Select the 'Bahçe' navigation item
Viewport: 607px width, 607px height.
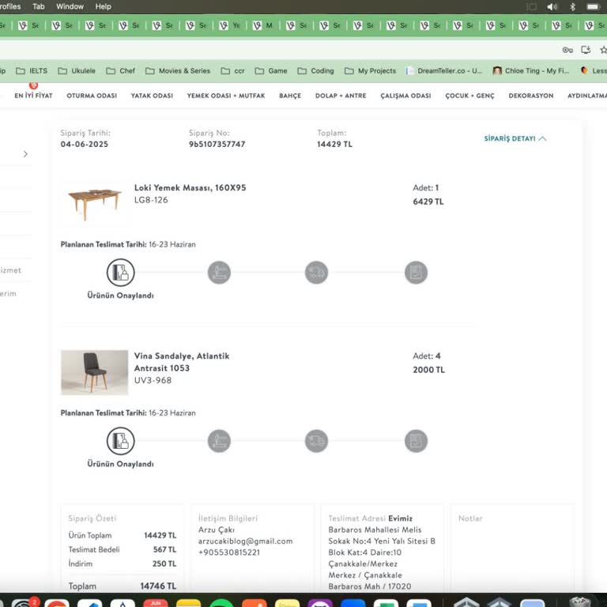pos(290,96)
